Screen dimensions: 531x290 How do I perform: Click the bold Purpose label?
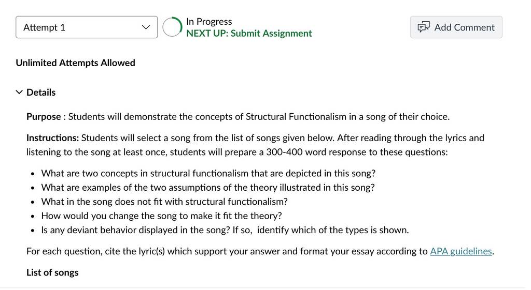coord(44,116)
